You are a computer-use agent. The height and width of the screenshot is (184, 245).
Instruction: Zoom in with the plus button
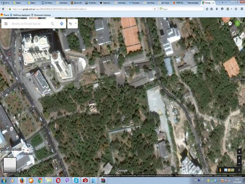239,158
